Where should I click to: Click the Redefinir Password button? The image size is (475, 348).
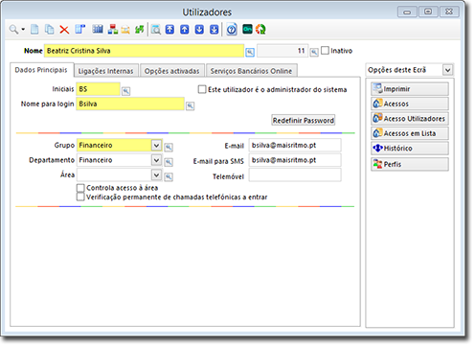click(304, 121)
